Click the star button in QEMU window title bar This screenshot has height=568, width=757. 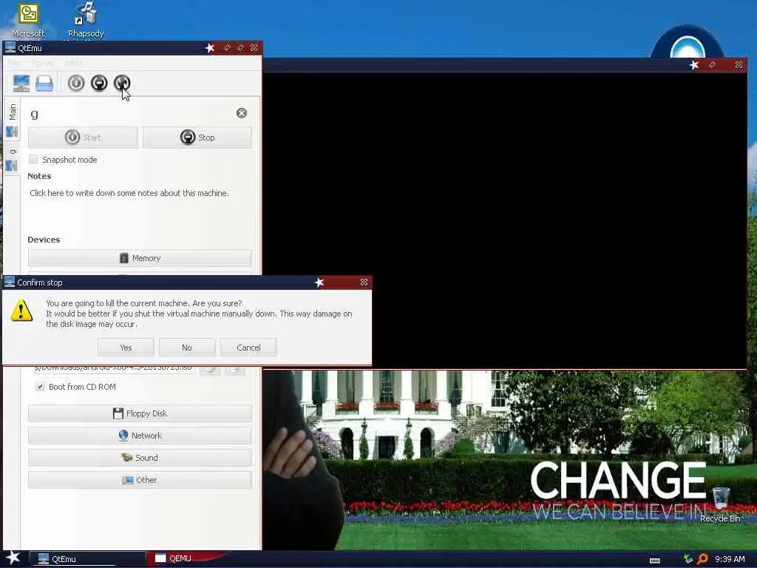pyautogui.click(x=693, y=65)
